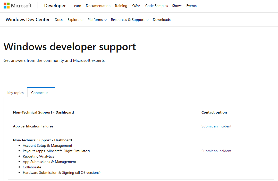The width and height of the screenshot is (278, 181).
Task: Click the Reporting/Analytics list item
Action: click(38, 156)
